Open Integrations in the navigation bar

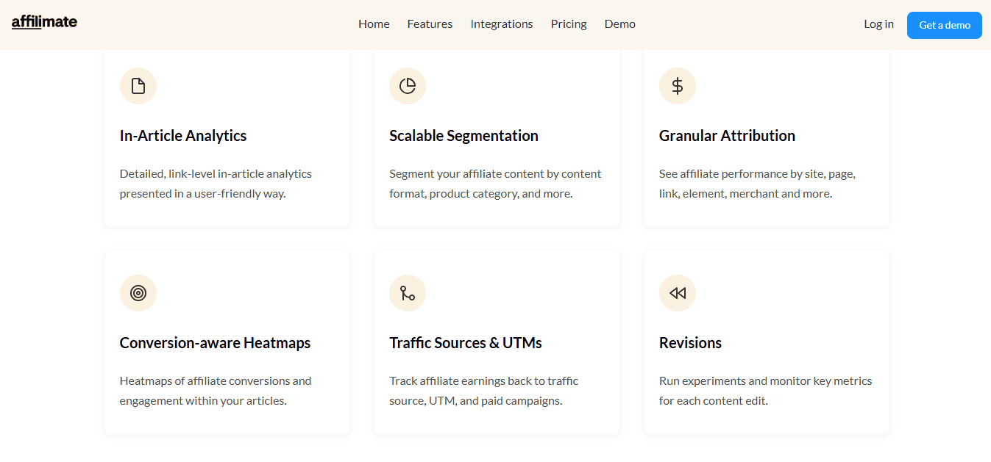[x=502, y=24]
